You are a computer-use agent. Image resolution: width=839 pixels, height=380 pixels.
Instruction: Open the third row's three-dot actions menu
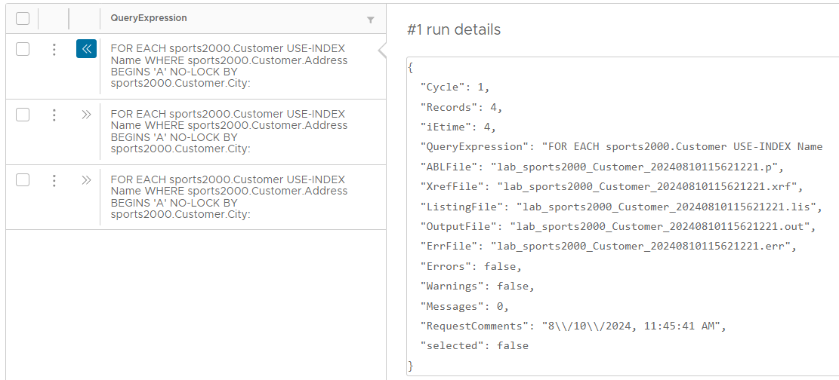coord(54,180)
